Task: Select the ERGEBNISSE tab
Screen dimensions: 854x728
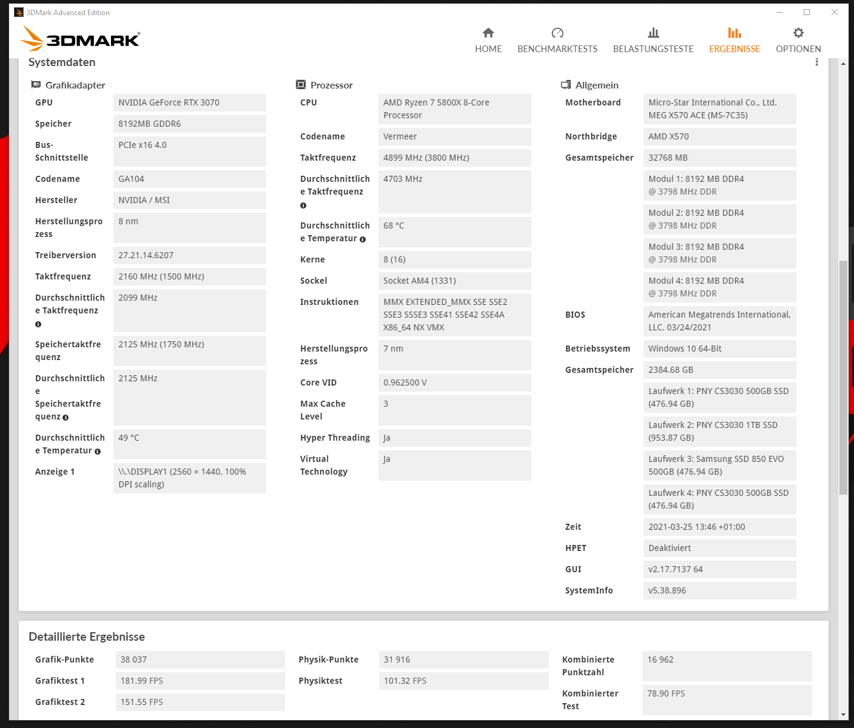Action: click(x=735, y=40)
